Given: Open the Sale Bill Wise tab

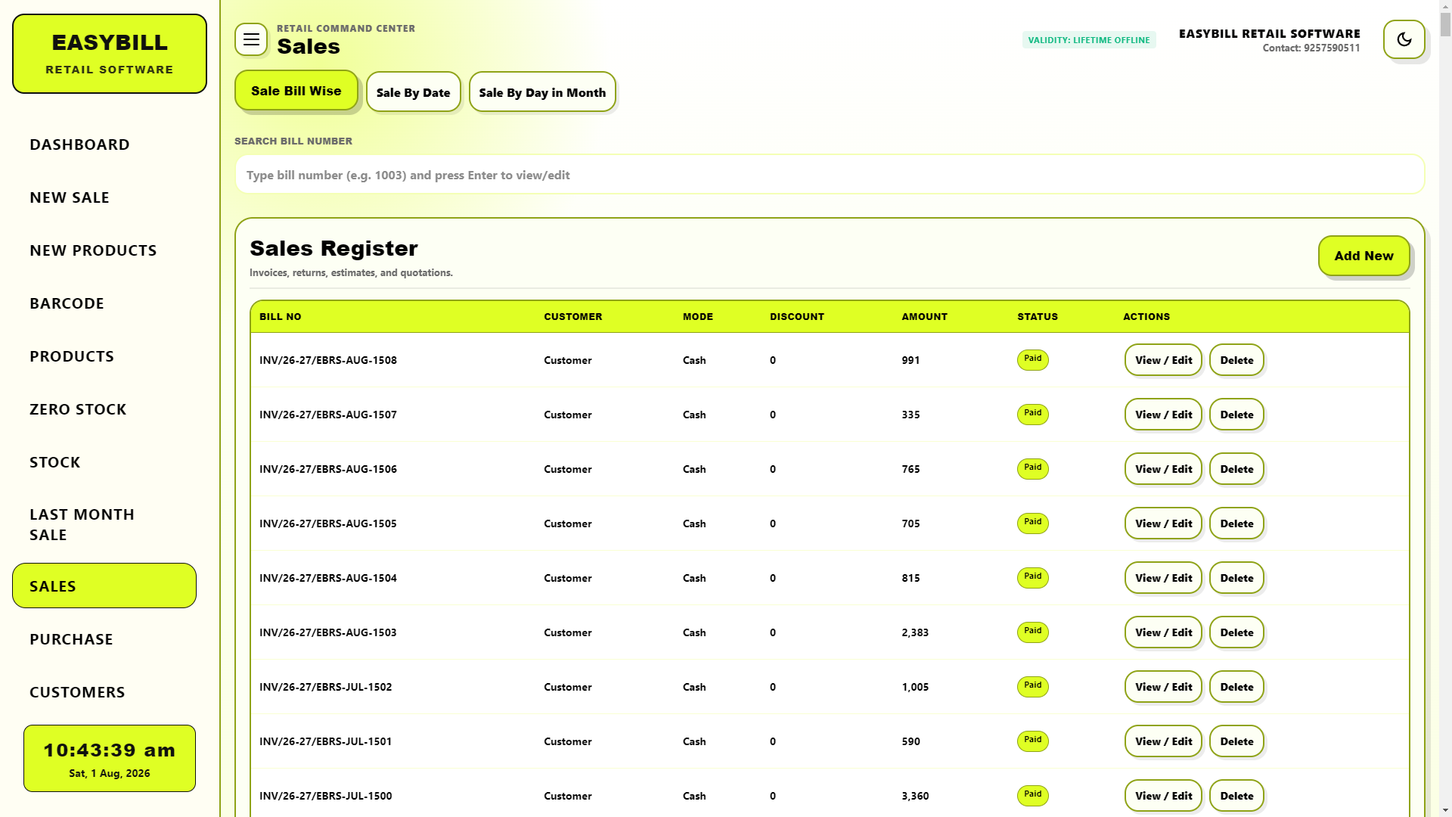Looking at the screenshot, I should pyautogui.click(x=296, y=91).
